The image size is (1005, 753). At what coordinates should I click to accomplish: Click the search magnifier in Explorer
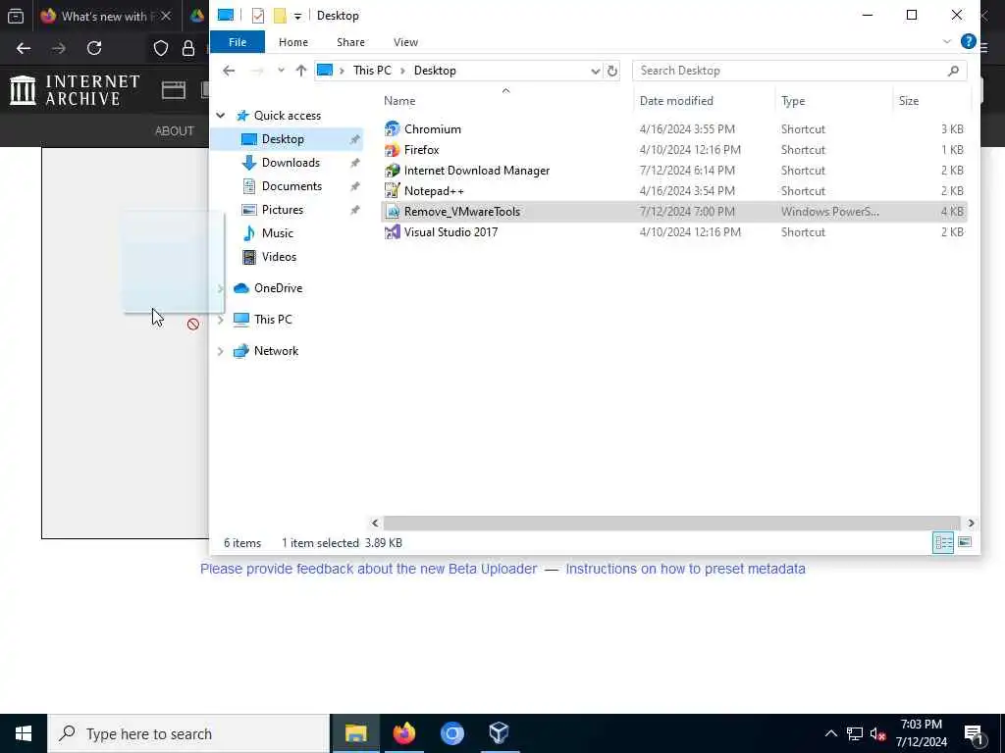coord(953,71)
